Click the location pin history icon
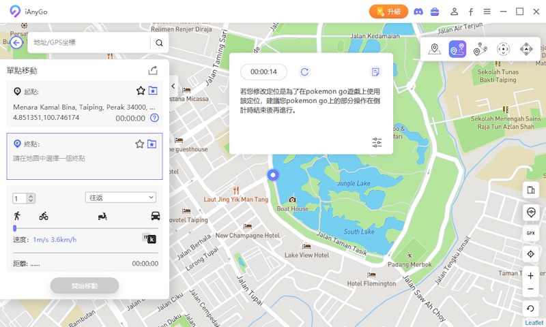This screenshot has width=546, height=327. pos(531,212)
